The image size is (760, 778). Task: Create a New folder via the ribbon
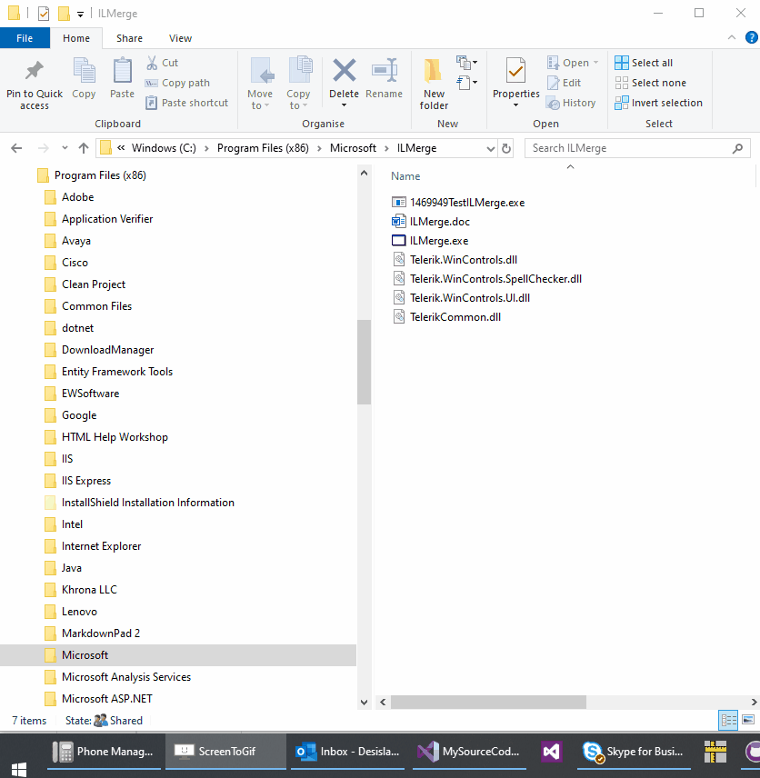[434, 82]
